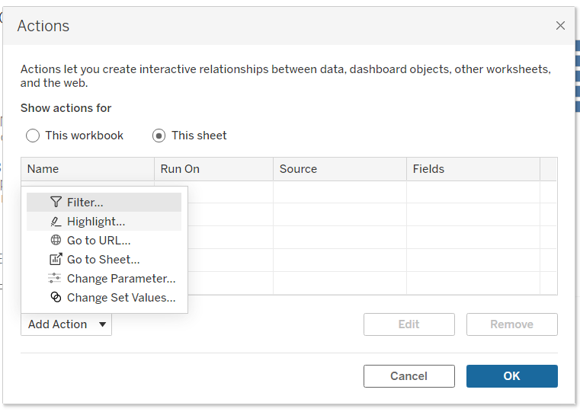Viewport: 580px width, 412px height.
Task: Click the overlapping circles Change Set Values icon
Action: 56,298
